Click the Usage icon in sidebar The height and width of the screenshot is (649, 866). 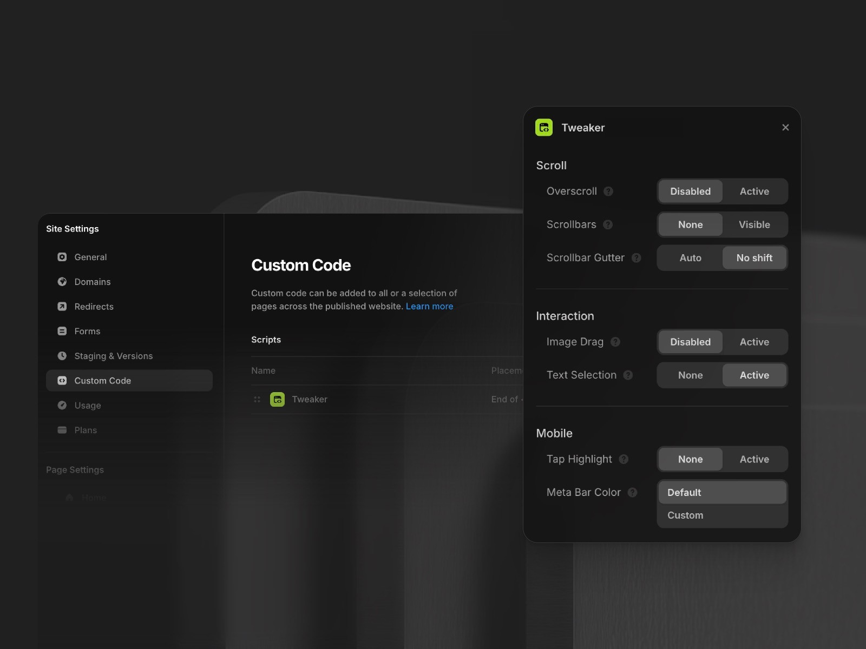(x=62, y=405)
